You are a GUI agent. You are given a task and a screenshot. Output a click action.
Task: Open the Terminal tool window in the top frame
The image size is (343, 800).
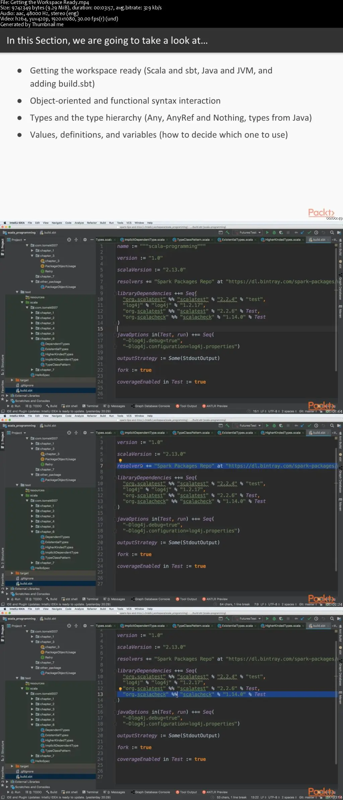point(90,406)
